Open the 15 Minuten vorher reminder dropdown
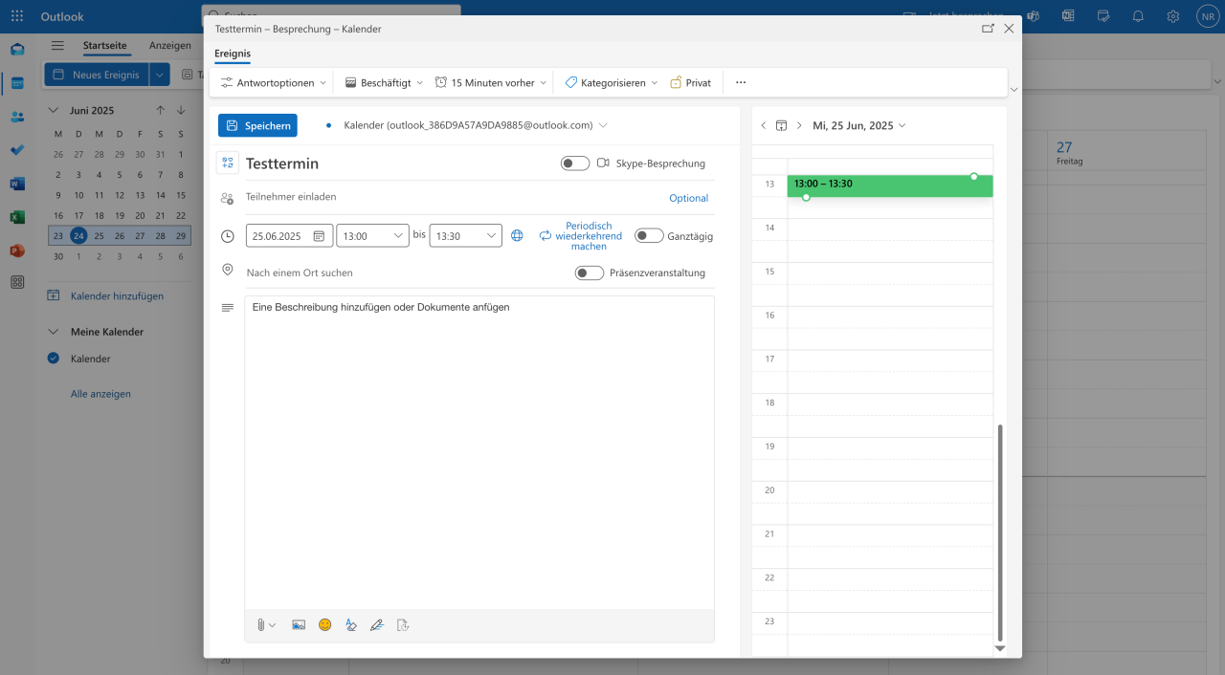Image resolution: width=1225 pixels, height=675 pixels. click(491, 83)
